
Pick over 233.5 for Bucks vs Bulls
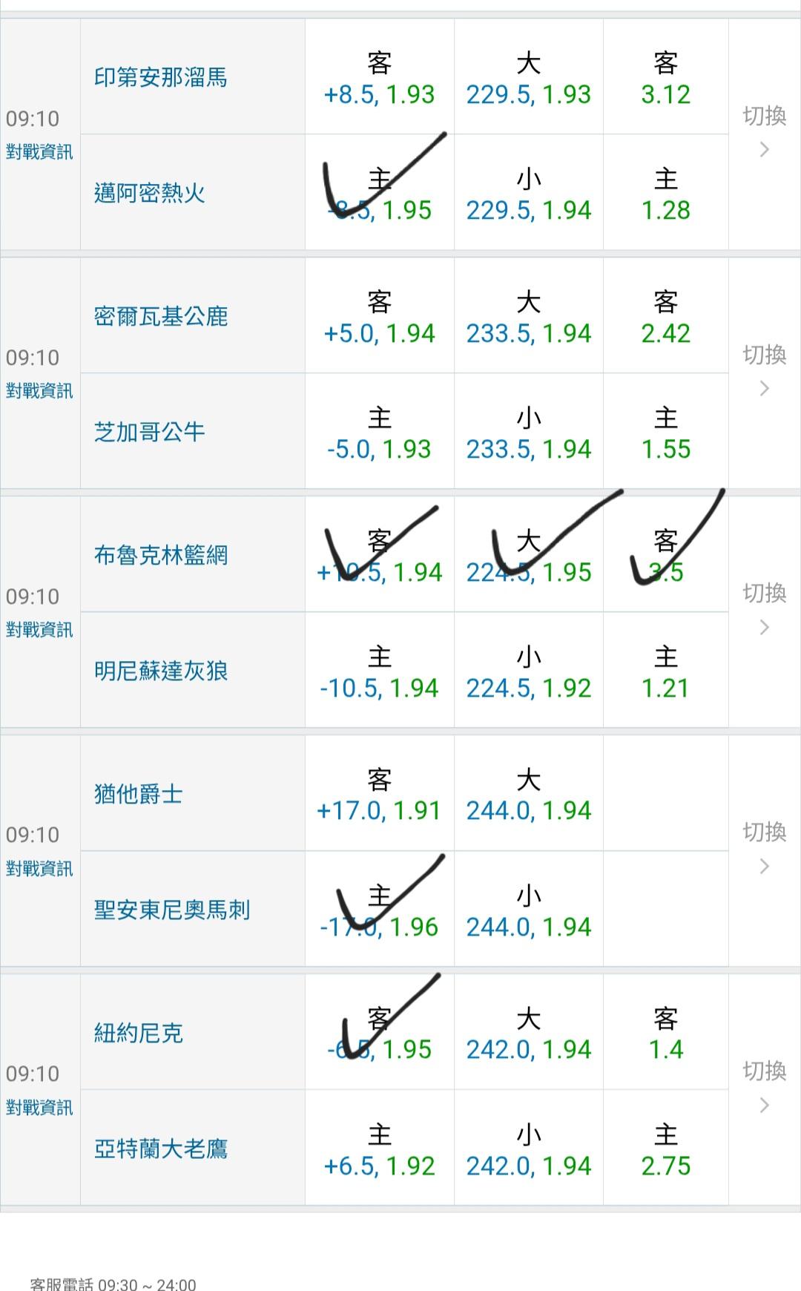[528, 318]
